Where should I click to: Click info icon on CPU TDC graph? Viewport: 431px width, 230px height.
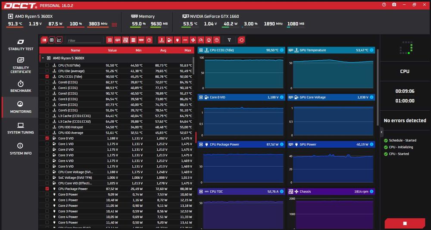click(281, 192)
